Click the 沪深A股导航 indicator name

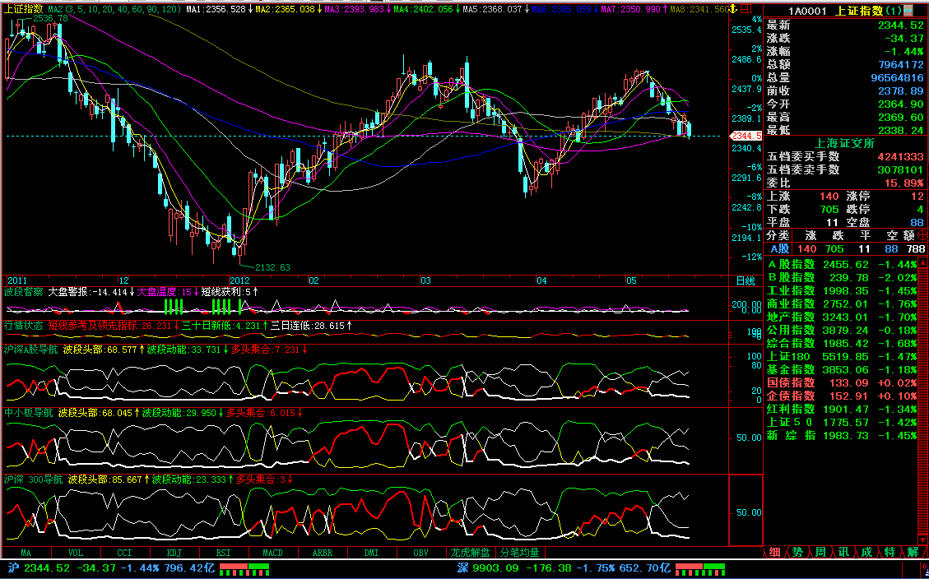tap(30, 350)
